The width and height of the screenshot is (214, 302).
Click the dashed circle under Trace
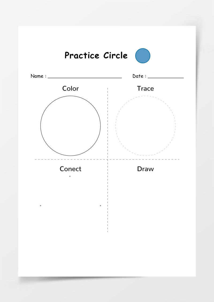coord(146,126)
